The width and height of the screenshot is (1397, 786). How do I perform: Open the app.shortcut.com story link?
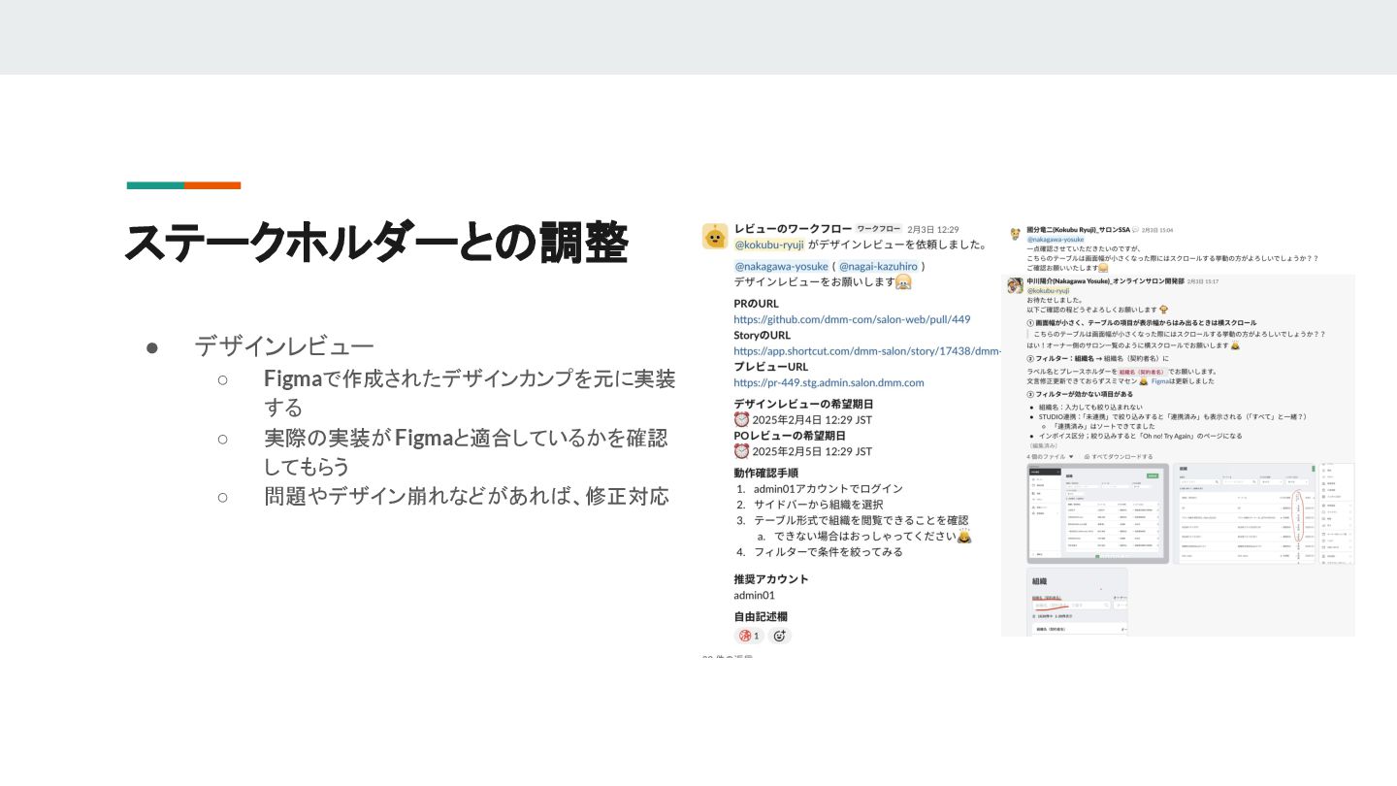(x=867, y=351)
